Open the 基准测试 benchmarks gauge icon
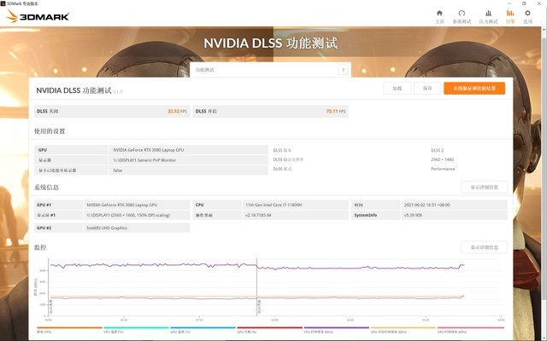Viewport: 547px width, 341px height. point(462,16)
